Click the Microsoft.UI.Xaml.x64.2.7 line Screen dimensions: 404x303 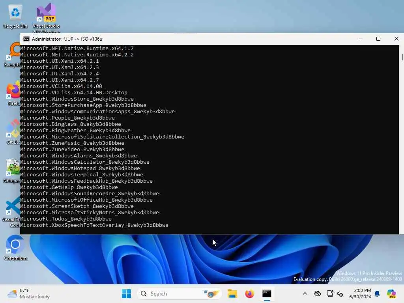60,80
